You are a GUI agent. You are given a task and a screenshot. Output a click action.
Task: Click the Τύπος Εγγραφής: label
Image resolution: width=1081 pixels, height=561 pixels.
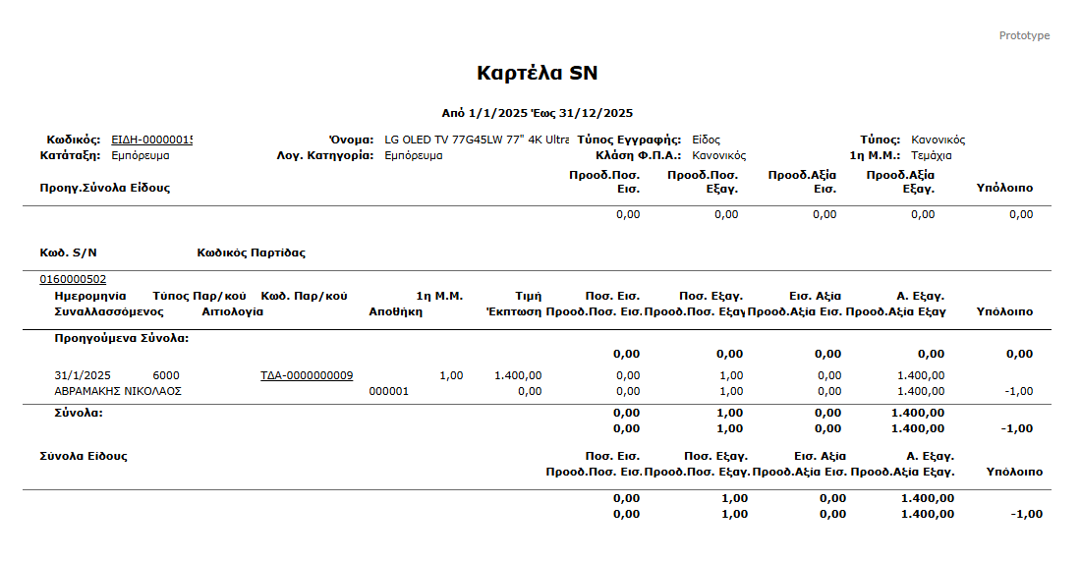(x=629, y=140)
